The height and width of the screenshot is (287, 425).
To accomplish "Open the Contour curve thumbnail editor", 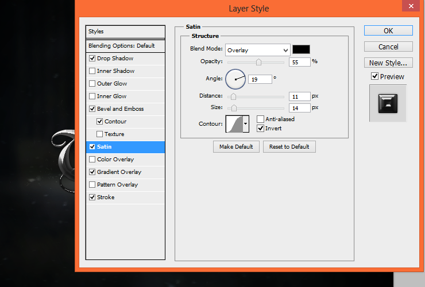I will click(x=234, y=124).
